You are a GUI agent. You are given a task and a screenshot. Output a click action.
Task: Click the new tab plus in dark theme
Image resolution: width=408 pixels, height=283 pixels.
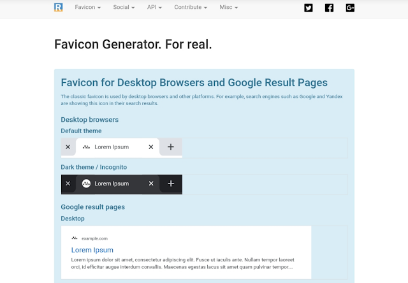click(171, 184)
